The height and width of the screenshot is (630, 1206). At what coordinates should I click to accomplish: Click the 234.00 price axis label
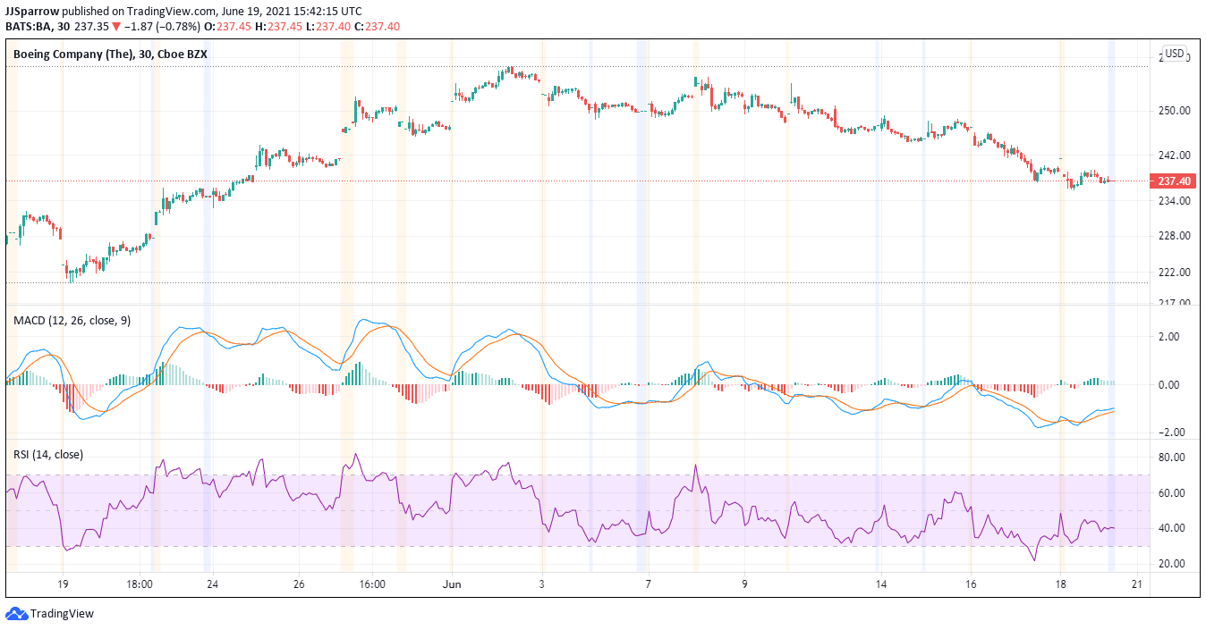tap(1173, 201)
